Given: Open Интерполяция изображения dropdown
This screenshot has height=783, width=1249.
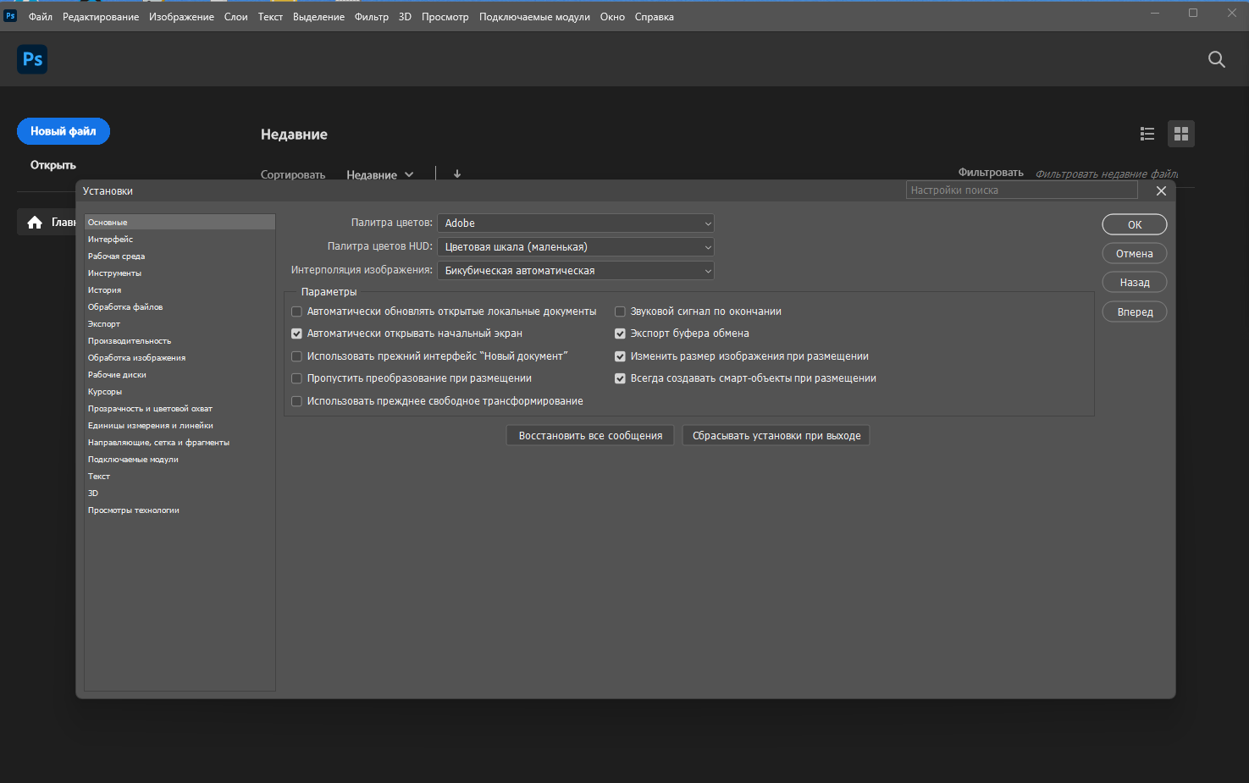Looking at the screenshot, I should [576, 271].
